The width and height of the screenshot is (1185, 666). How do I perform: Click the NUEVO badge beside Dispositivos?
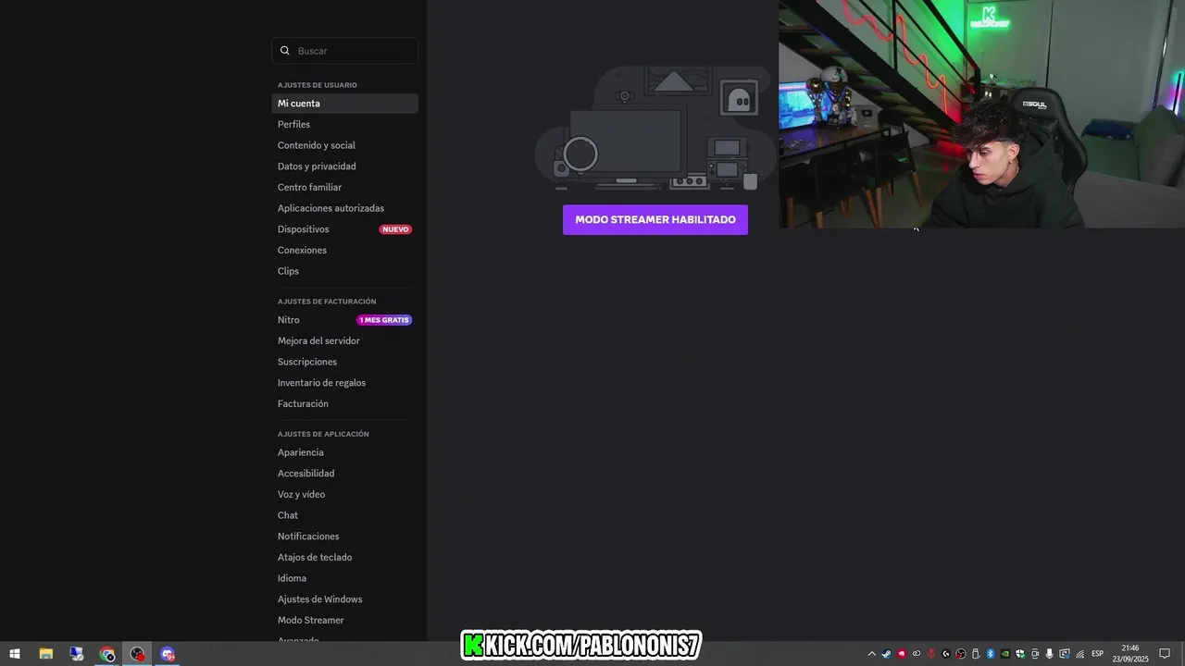[x=395, y=229]
